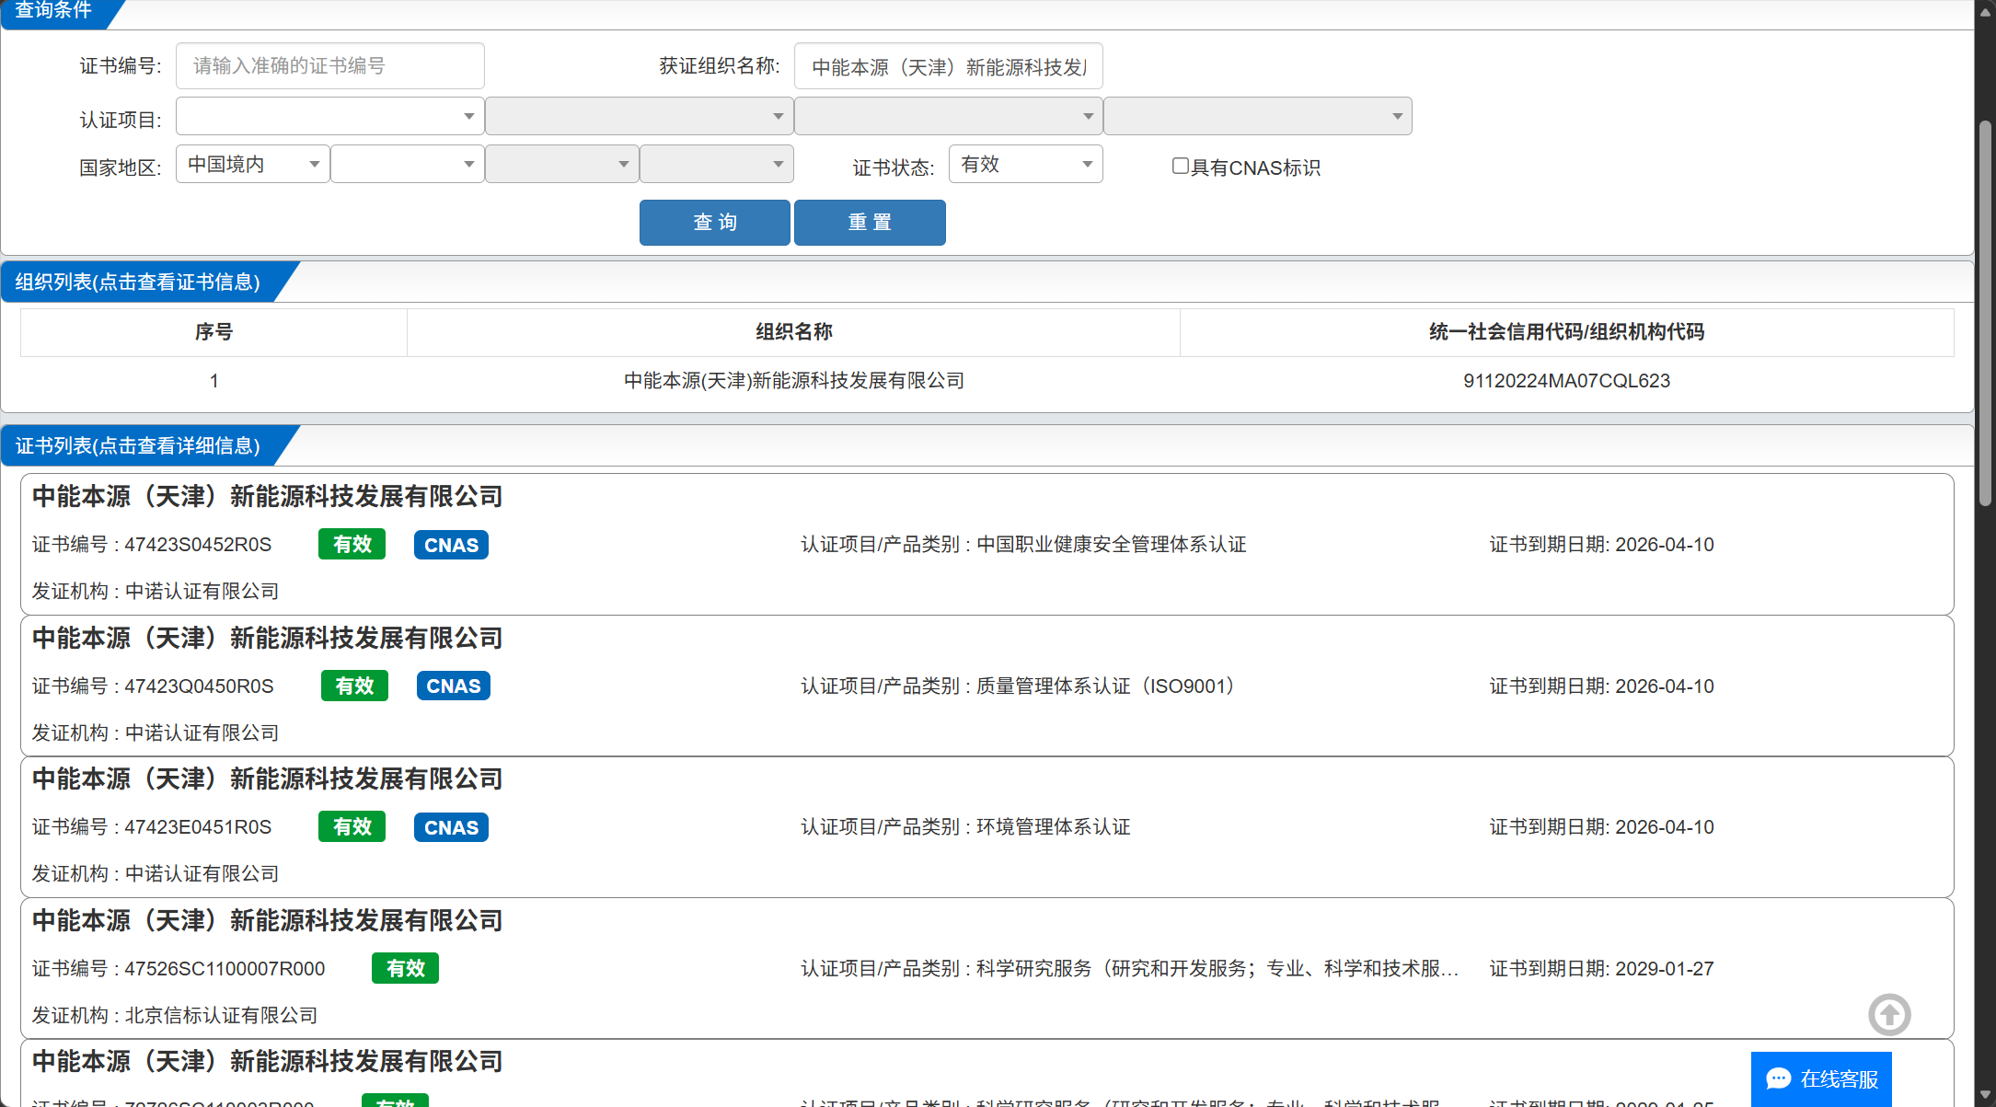
Task: Click the certificate number input field
Action: [329, 65]
